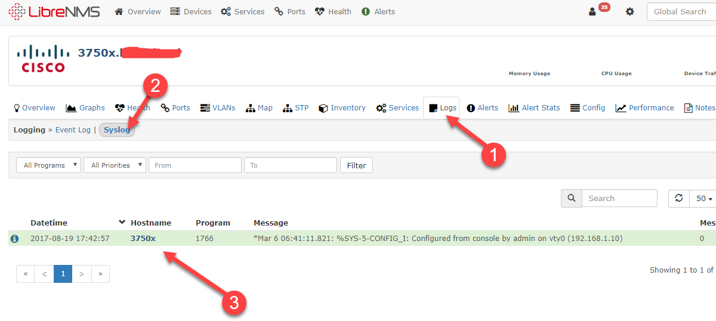Switch to the Logs tab
716x321 pixels.
[x=442, y=108]
